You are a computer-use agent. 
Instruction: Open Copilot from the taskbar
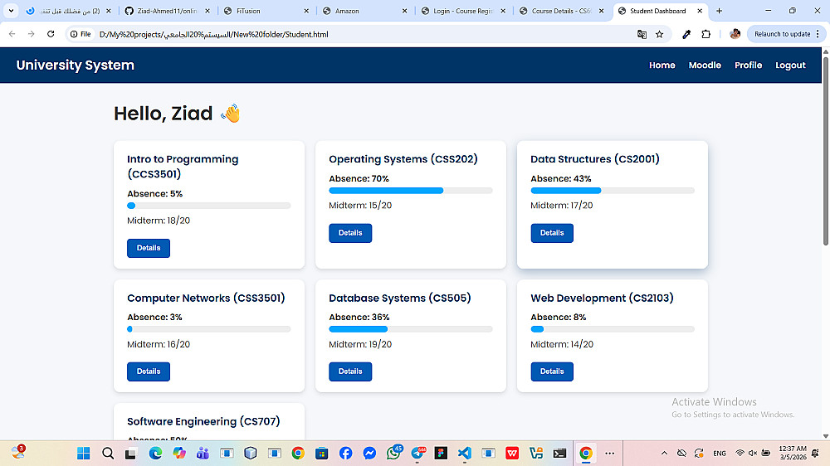point(179,454)
